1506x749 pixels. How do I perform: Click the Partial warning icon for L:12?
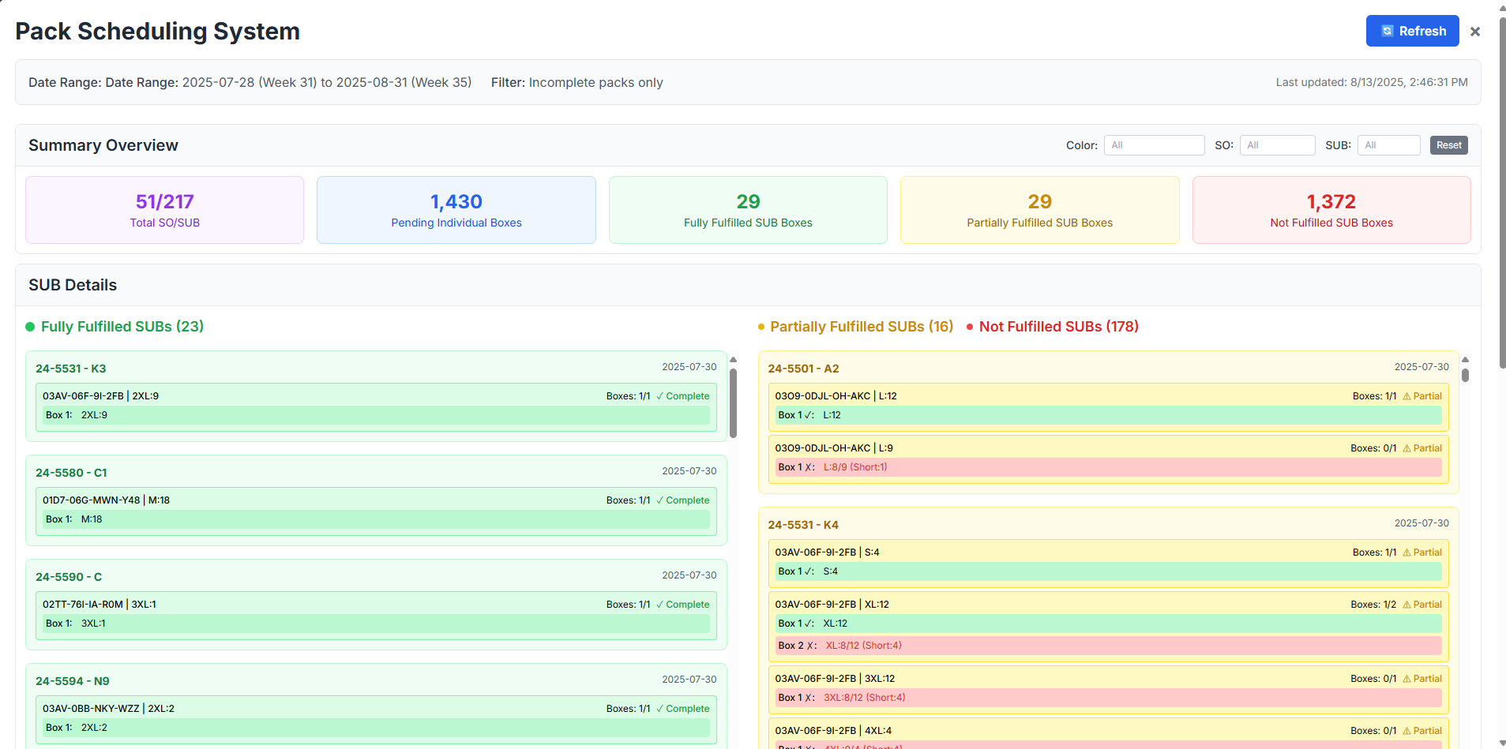1406,396
